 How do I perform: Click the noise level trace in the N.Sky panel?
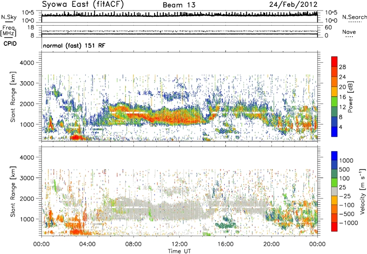[179, 15]
